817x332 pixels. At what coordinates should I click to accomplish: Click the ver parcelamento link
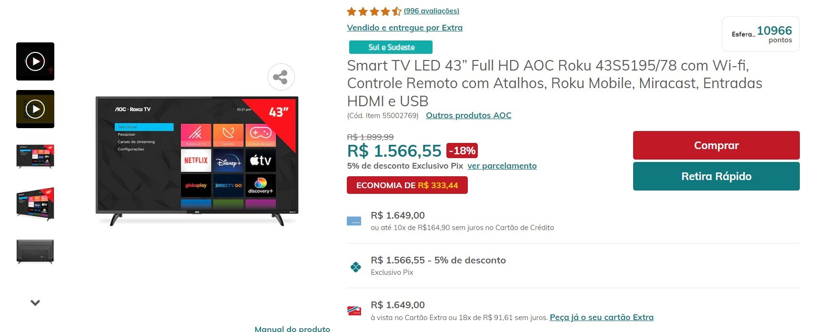coord(502,166)
